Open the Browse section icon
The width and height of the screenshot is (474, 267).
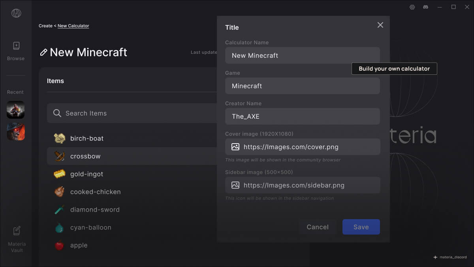[x=16, y=46]
